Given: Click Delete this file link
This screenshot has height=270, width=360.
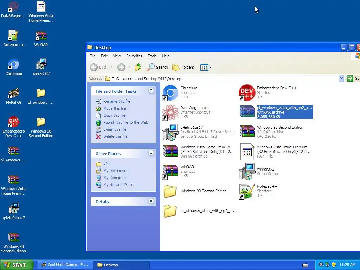Looking at the screenshot, I should [x=115, y=136].
